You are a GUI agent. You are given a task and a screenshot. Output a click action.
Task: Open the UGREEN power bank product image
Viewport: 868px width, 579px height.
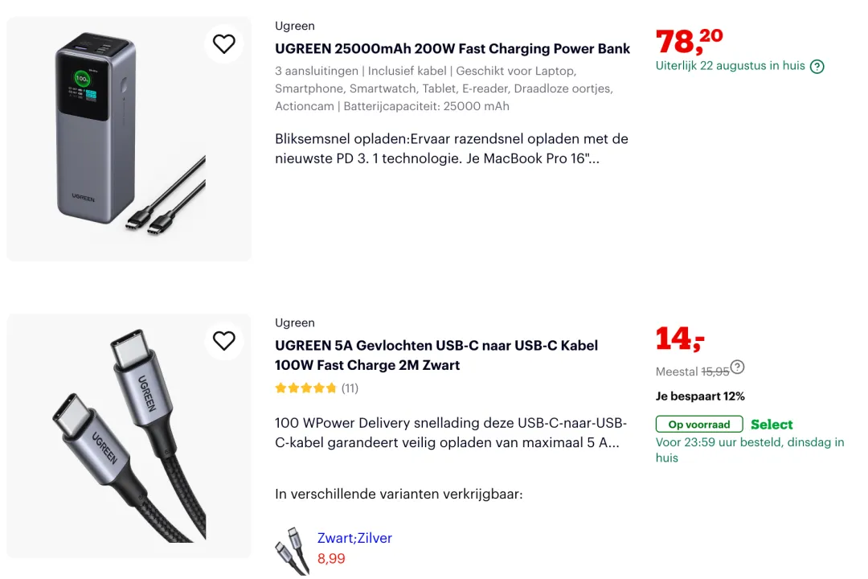129,138
